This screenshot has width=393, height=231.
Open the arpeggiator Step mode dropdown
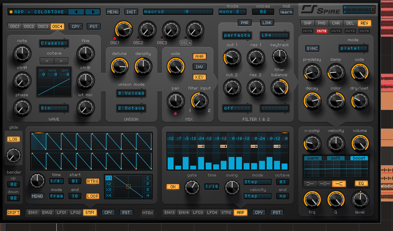(257, 182)
